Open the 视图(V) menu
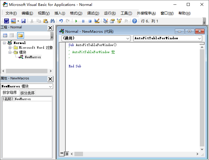The height and width of the screenshot is (160, 209). point(44,13)
